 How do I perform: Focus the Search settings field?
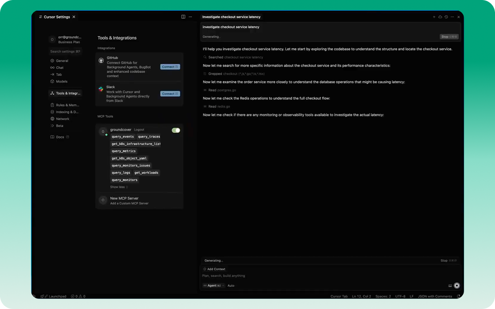click(65, 51)
